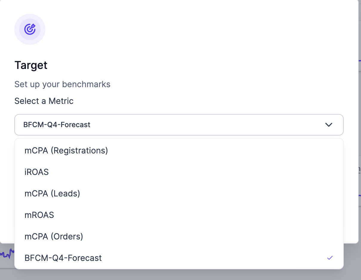This screenshot has width=361, height=280.
Task: Select BFCM-Q4-Forecast in the options list
Action: 63,258
